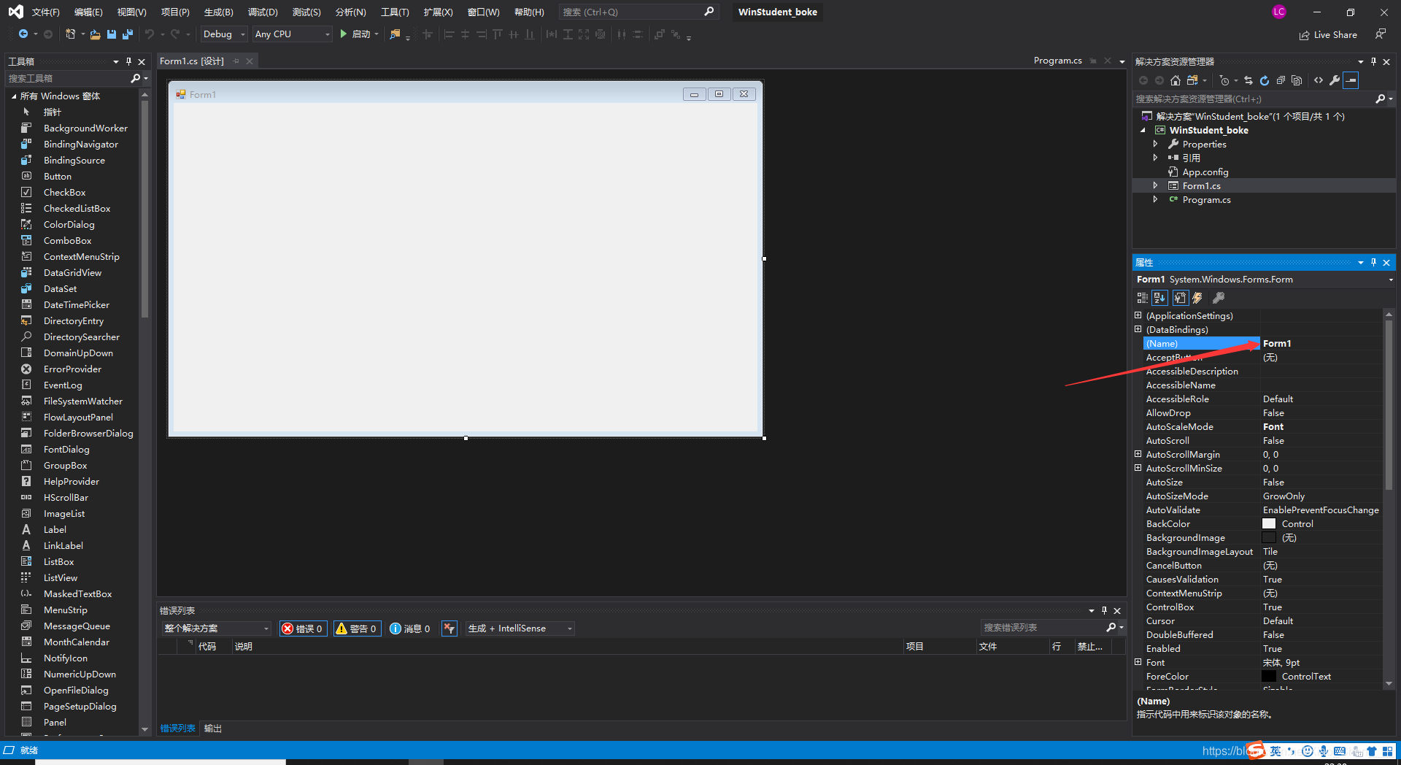Click the Navigate Backward arrow in main toolbar

(23, 34)
